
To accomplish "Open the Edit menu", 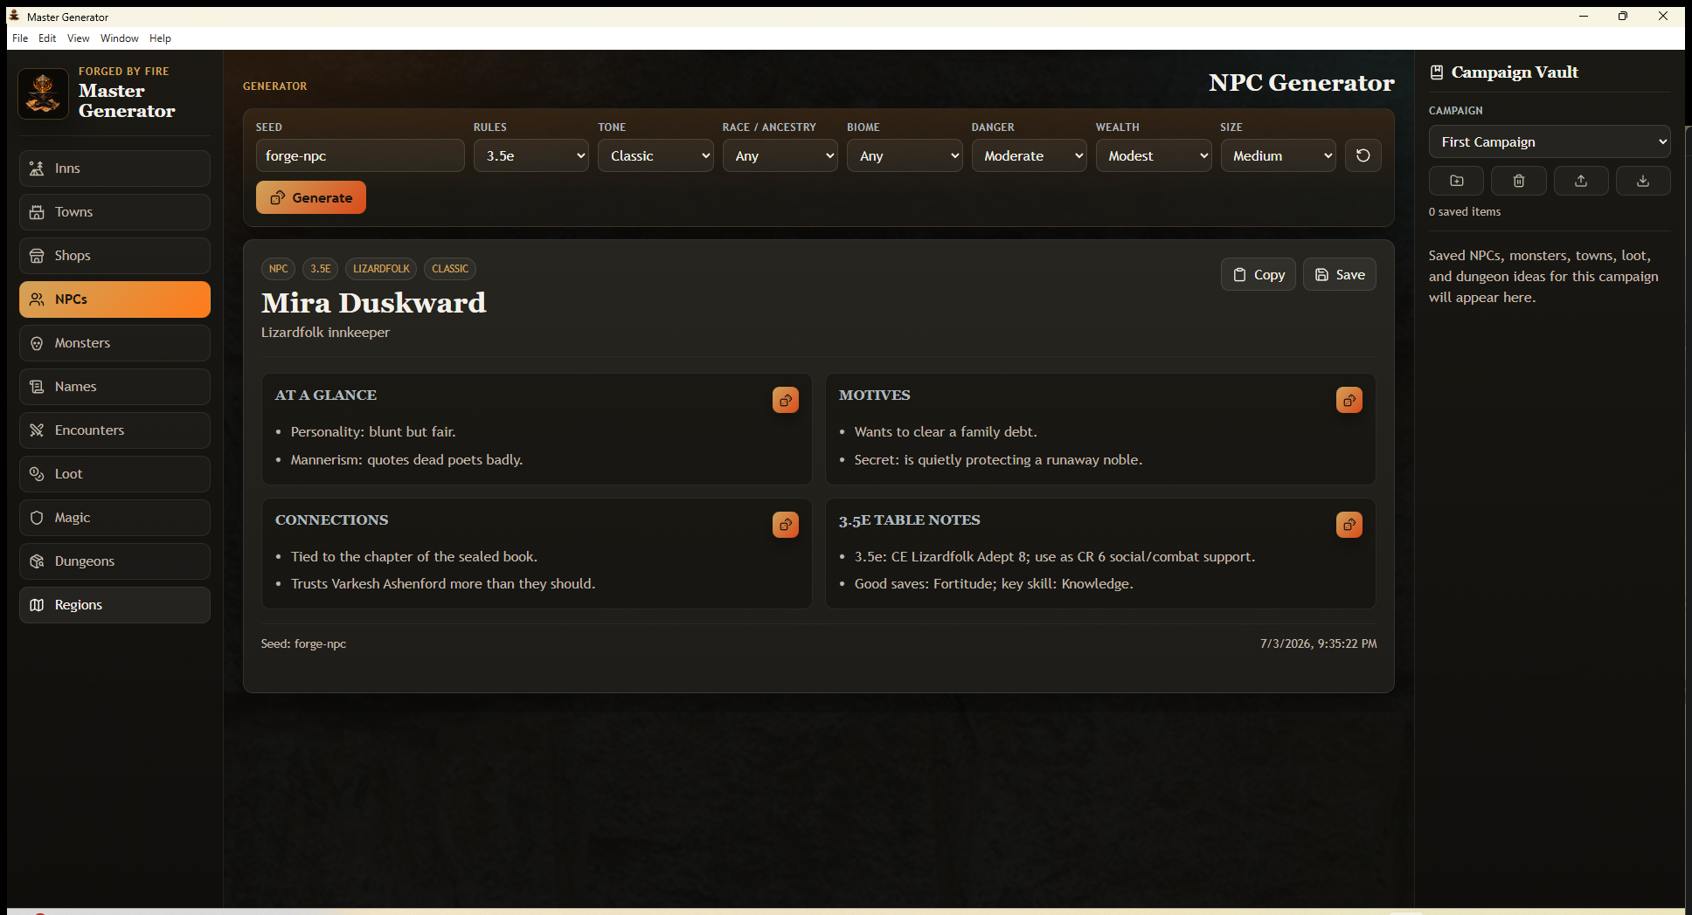I will click(x=47, y=38).
